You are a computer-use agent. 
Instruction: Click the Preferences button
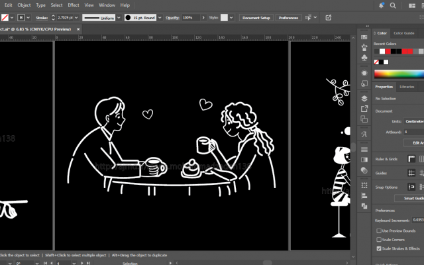[x=289, y=18]
